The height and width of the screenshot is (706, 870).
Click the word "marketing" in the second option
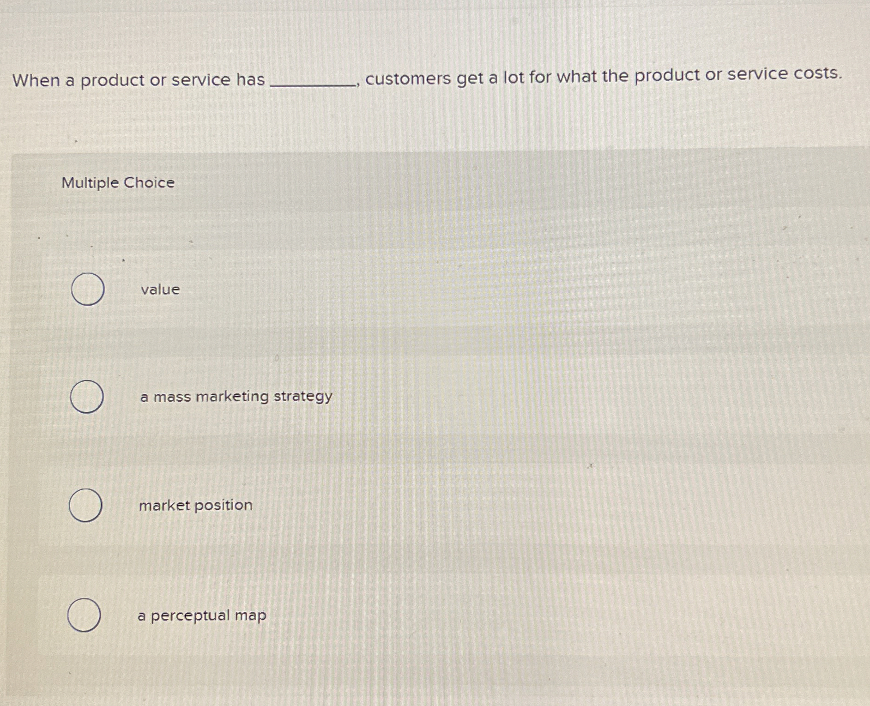tap(232, 397)
